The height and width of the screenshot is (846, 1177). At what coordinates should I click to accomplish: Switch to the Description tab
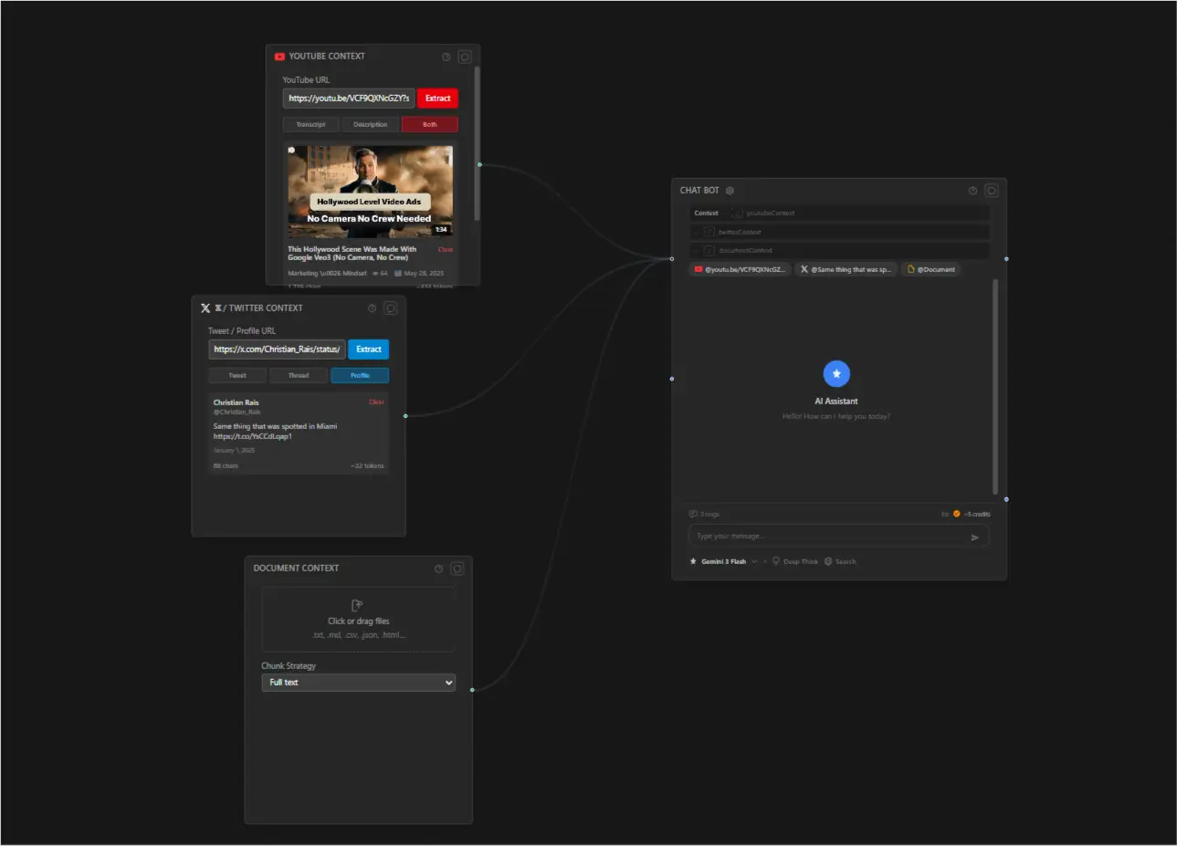pyautogui.click(x=370, y=123)
